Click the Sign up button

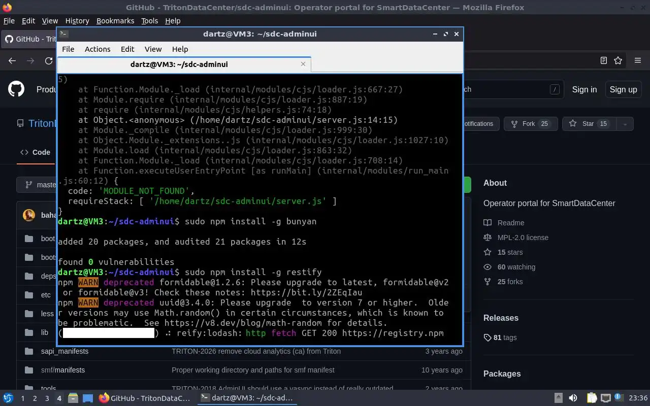click(623, 89)
